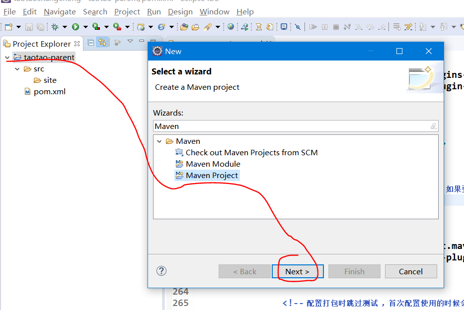464x310 pixels.
Task: Click the Save toolbar icon
Action: 29,27
